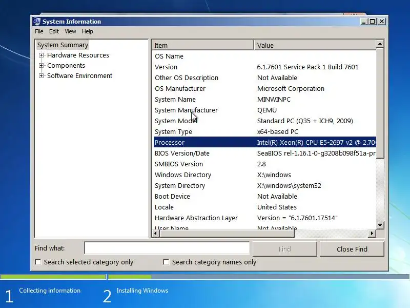Select the Hardware Resources tree item
This screenshot has width=410, height=308.
pyautogui.click(x=78, y=55)
